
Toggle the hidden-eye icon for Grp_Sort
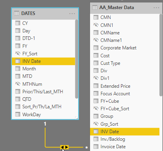tap(96, 124)
